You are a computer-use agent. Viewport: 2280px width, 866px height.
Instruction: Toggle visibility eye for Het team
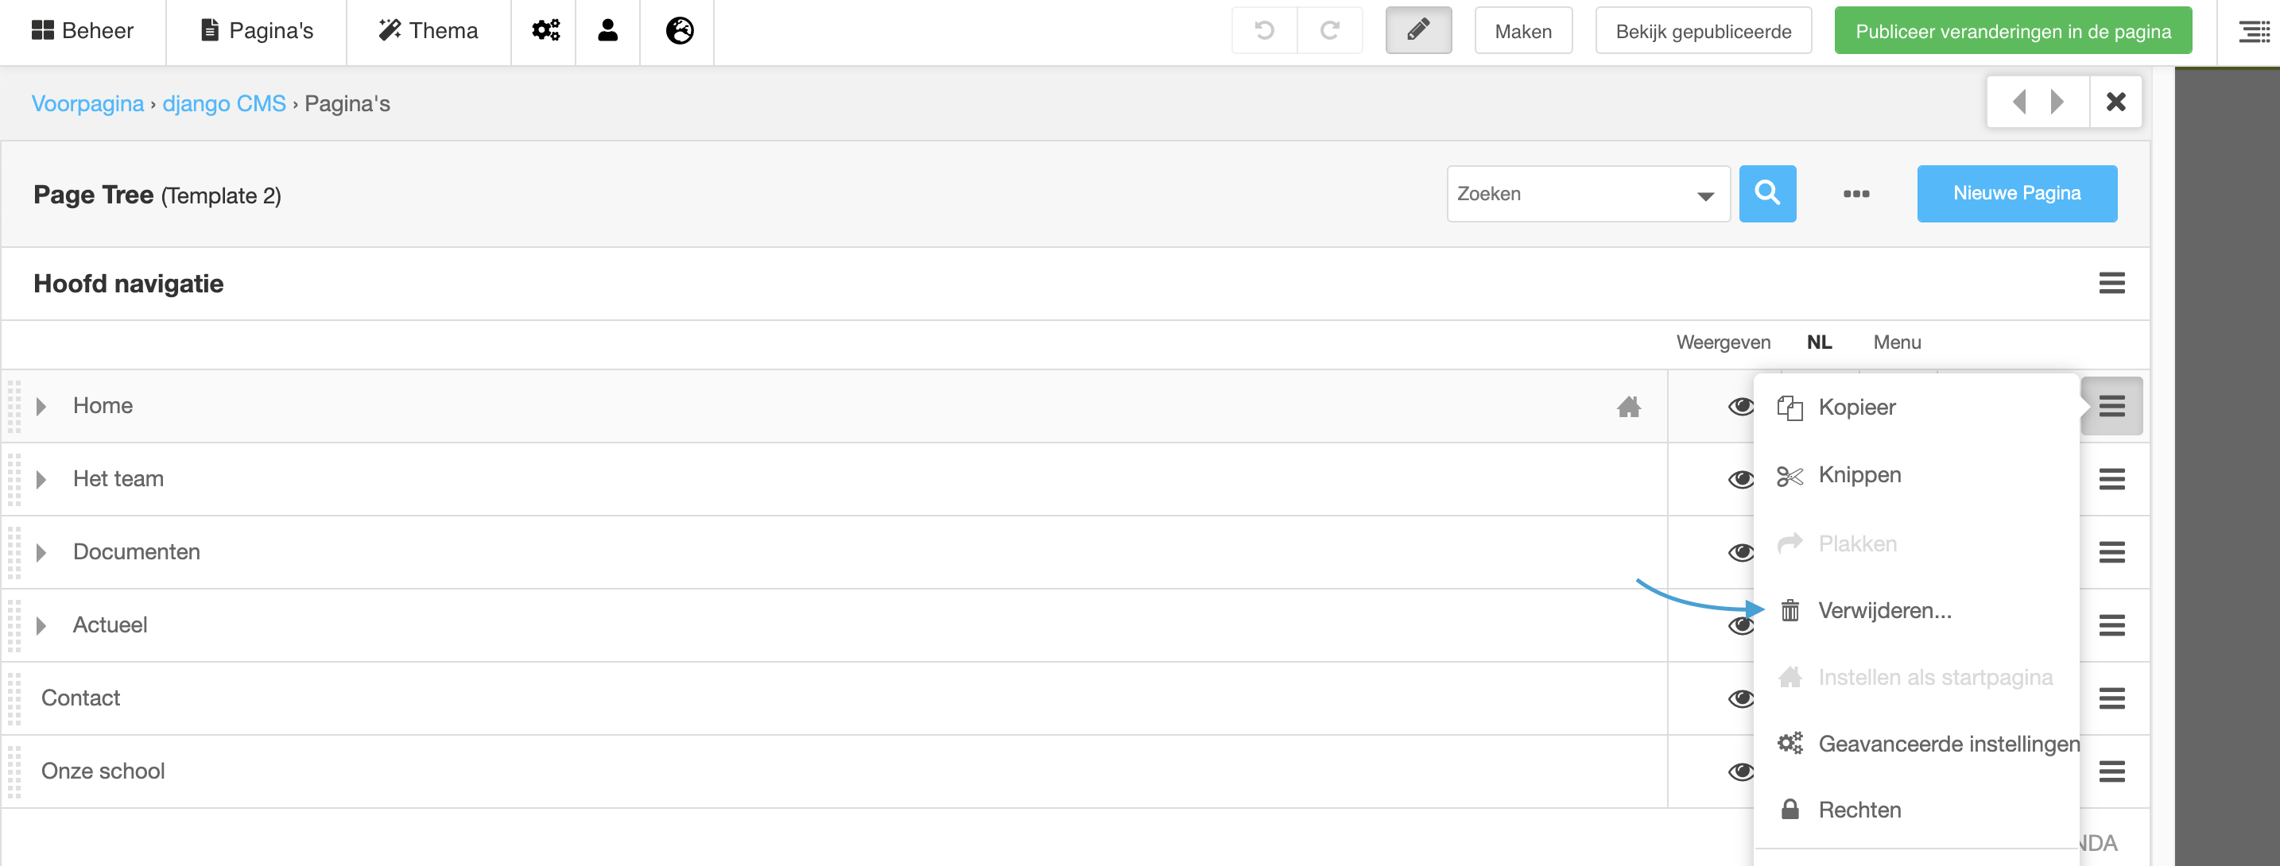(1740, 479)
